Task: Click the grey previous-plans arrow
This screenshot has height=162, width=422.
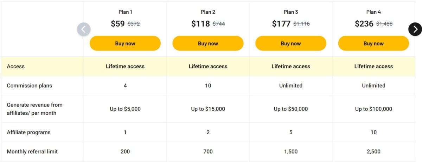Action: click(83, 29)
